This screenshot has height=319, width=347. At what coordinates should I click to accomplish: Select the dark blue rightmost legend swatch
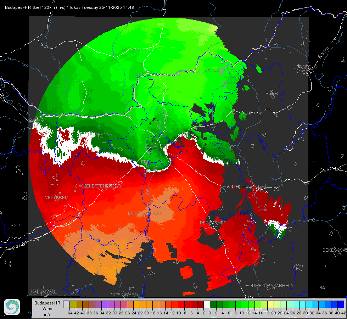tap(341, 304)
